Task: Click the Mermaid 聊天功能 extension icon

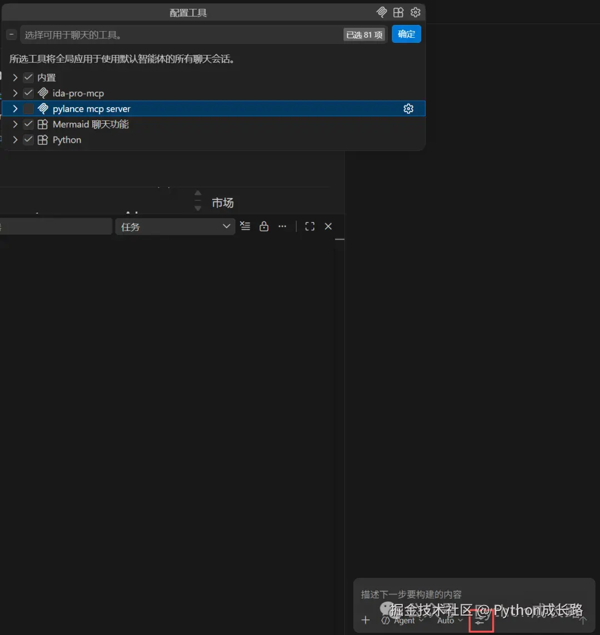Action: tap(43, 124)
